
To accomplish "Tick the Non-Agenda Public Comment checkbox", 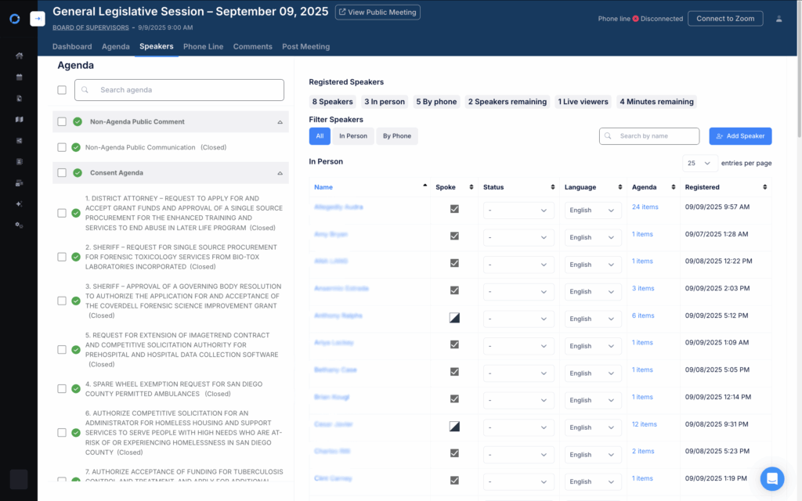I will click(x=61, y=121).
